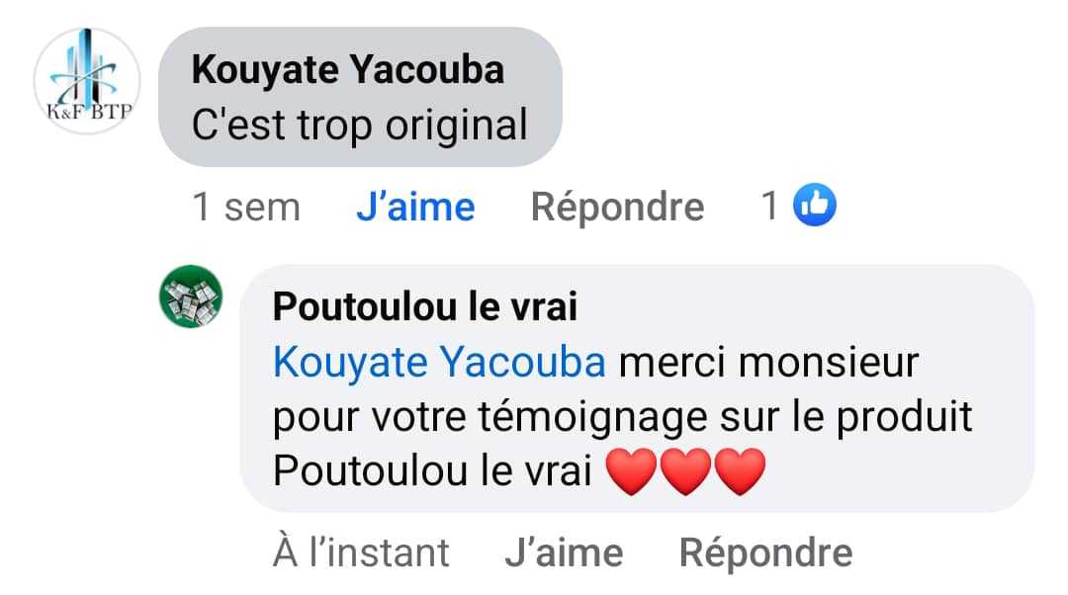The height and width of the screenshot is (595, 1068).
Task: Open the bold Poutoulou le vrai author name
Action: click(x=425, y=305)
